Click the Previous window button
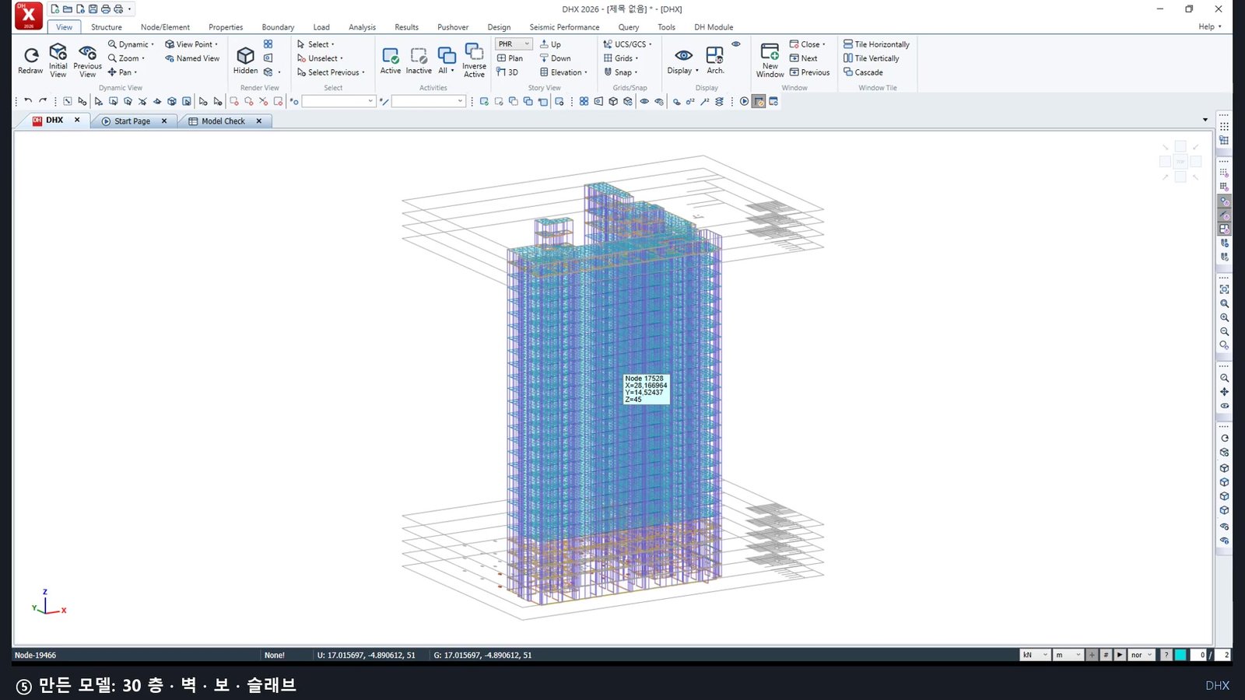Screen dimensions: 1245x700 coord(809,72)
